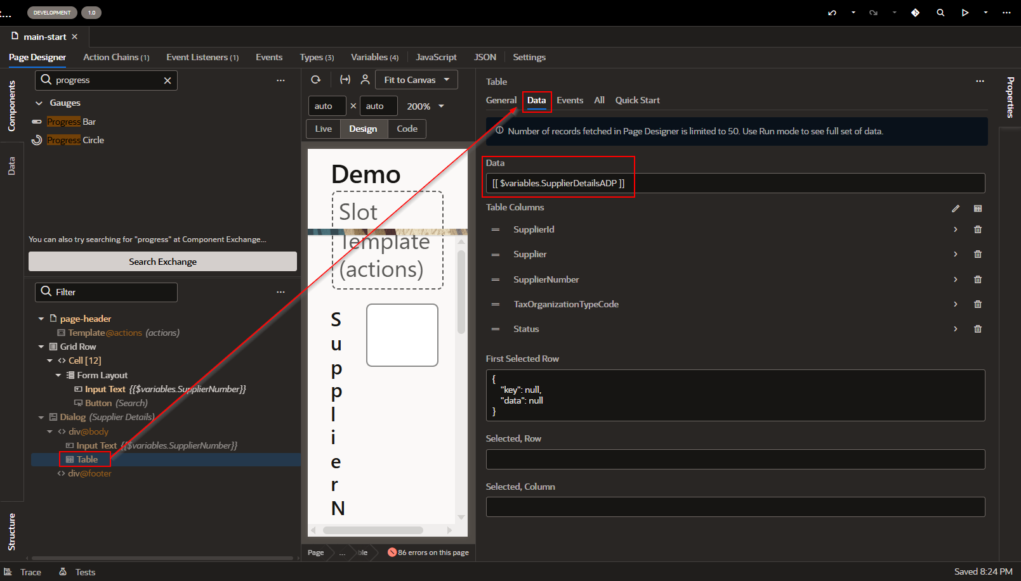Delete the SupplierId column
Screen dimensions: 1021x581
pos(978,229)
